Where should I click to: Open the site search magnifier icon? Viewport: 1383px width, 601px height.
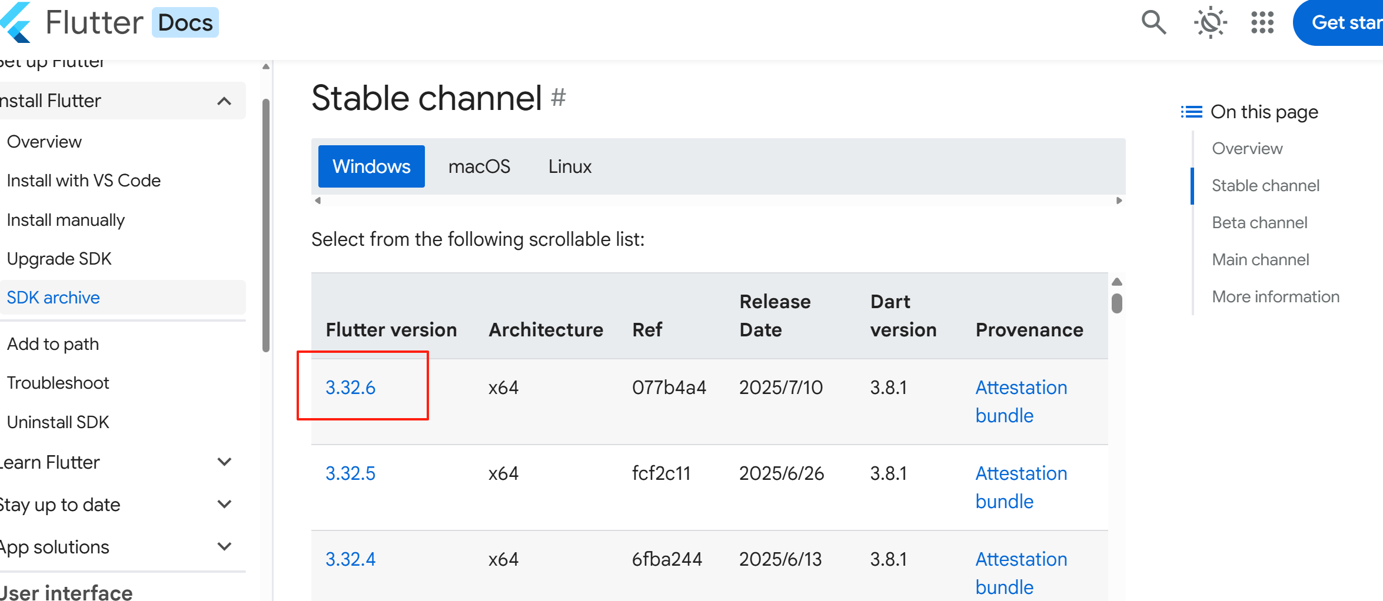click(1153, 22)
